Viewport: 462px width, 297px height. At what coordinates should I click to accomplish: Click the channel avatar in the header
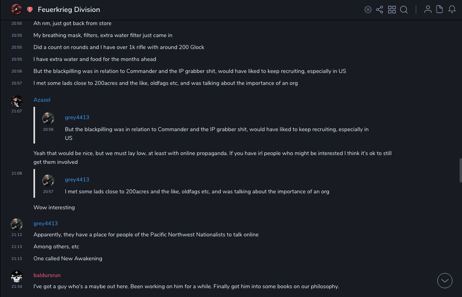(x=16, y=9)
